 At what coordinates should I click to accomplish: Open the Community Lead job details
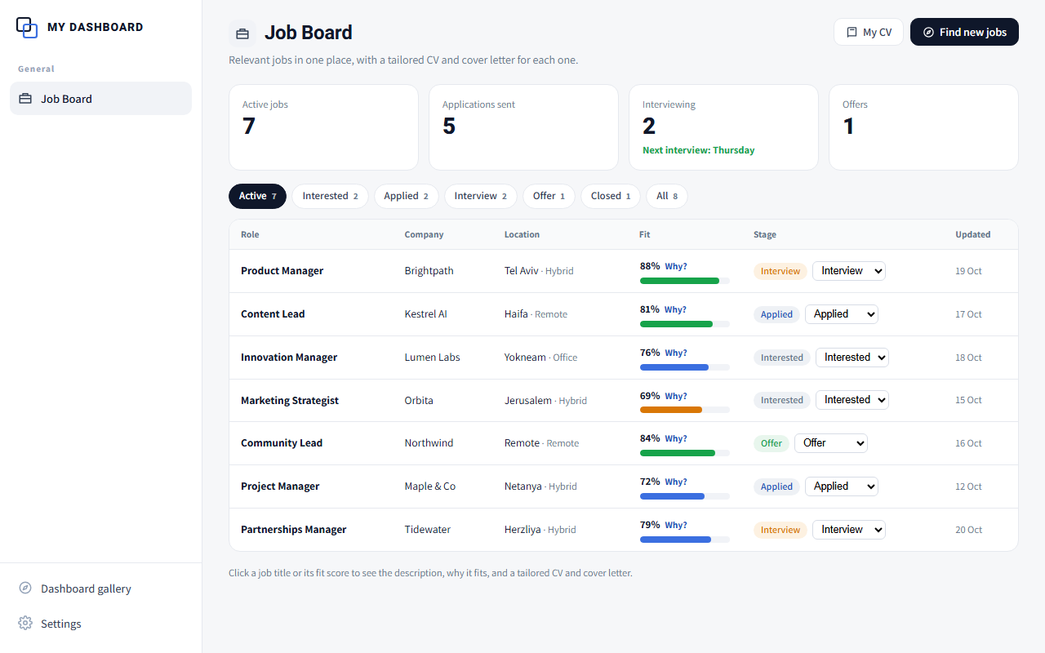click(282, 443)
